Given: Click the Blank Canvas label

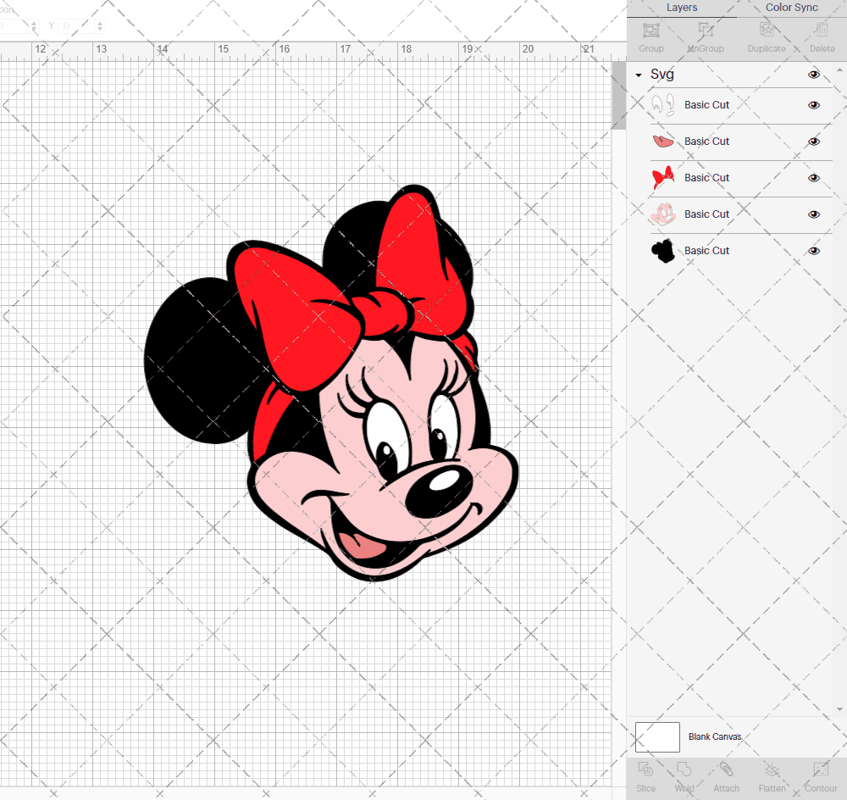Looking at the screenshot, I should point(715,736).
